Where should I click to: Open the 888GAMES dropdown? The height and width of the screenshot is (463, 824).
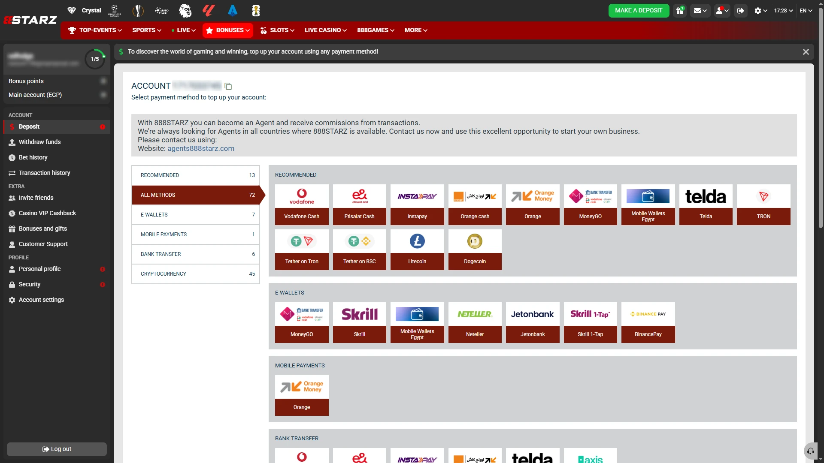(376, 30)
